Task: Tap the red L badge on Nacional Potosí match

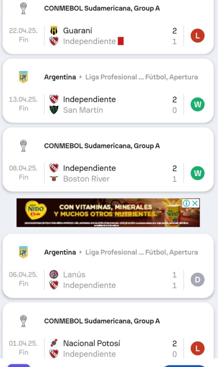Action: pos(197,348)
